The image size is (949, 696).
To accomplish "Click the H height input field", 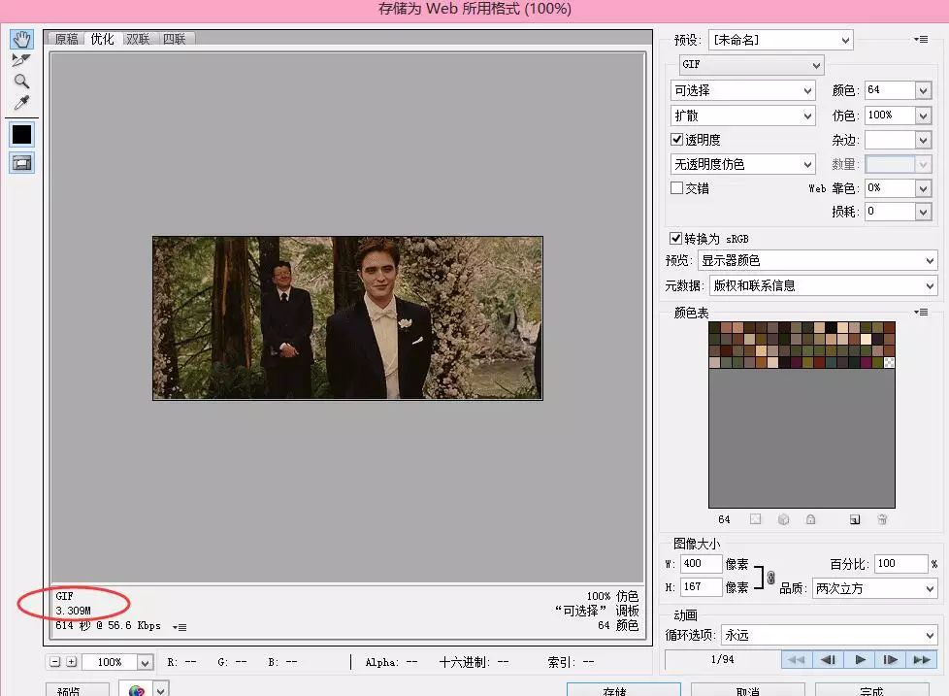I will (x=701, y=587).
